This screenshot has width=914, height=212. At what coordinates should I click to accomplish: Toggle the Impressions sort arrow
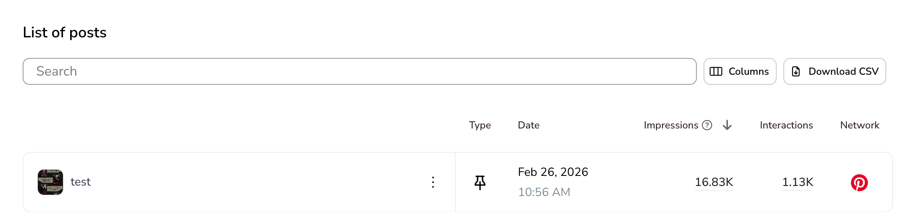tap(728, 125)
